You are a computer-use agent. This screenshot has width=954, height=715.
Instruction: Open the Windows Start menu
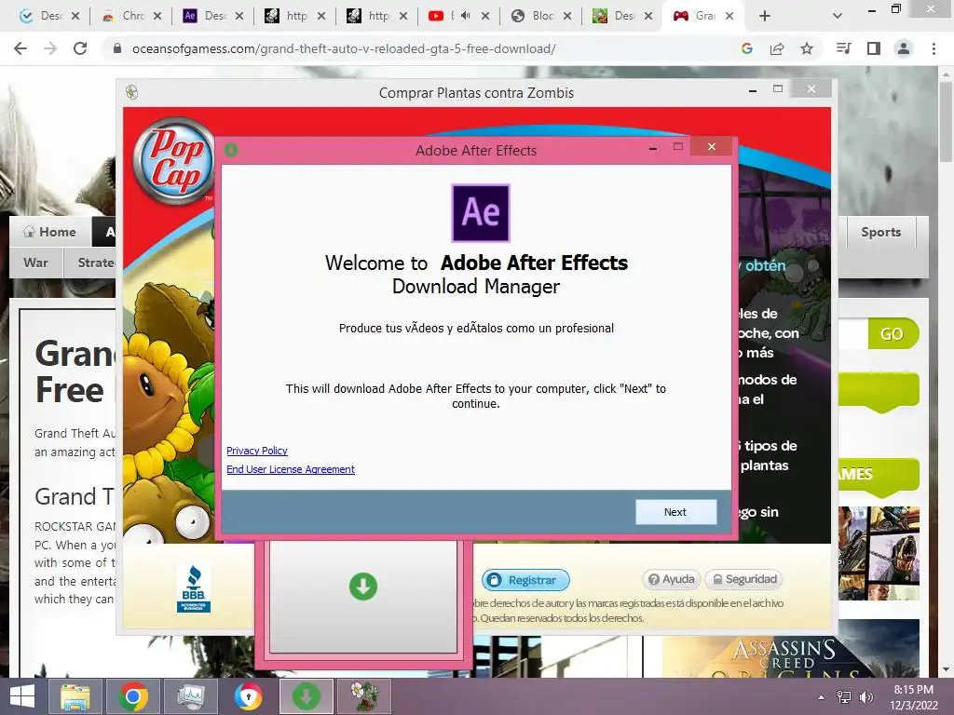coord(22,696)
